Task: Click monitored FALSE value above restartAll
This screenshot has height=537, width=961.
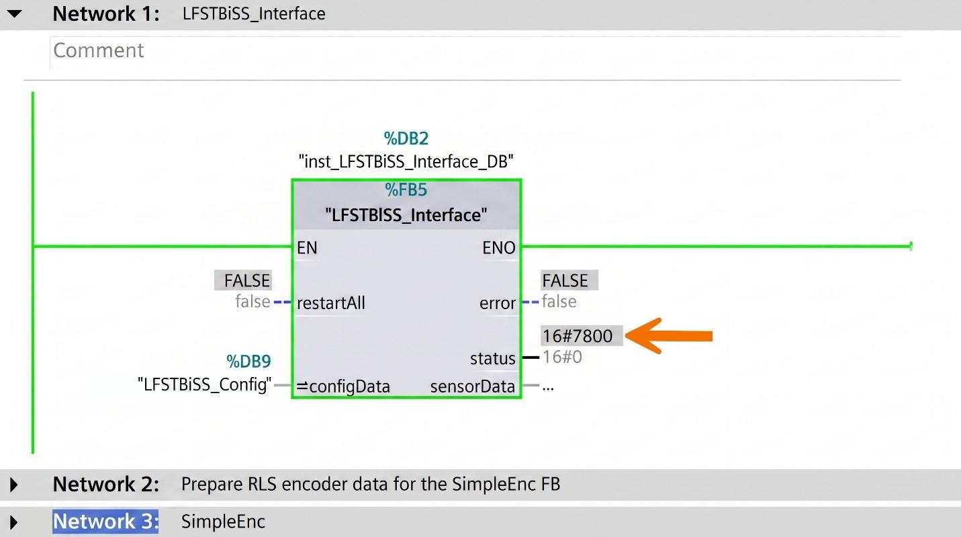Action: coord(243,280)
